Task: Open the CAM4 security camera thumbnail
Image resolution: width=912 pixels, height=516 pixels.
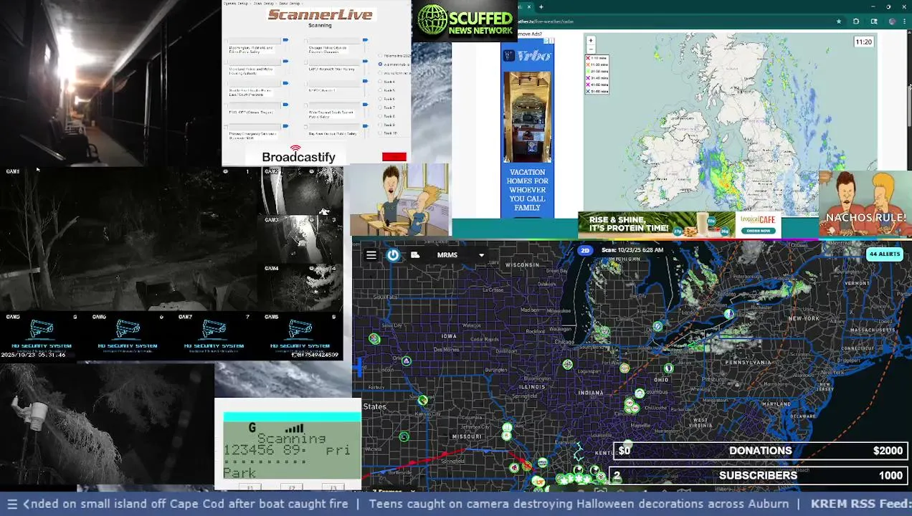Action: point(302,288)
